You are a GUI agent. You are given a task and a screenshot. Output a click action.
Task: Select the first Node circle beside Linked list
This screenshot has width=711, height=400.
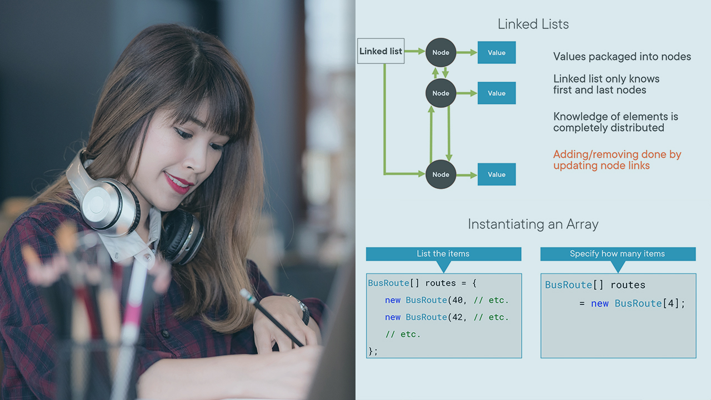440,53
